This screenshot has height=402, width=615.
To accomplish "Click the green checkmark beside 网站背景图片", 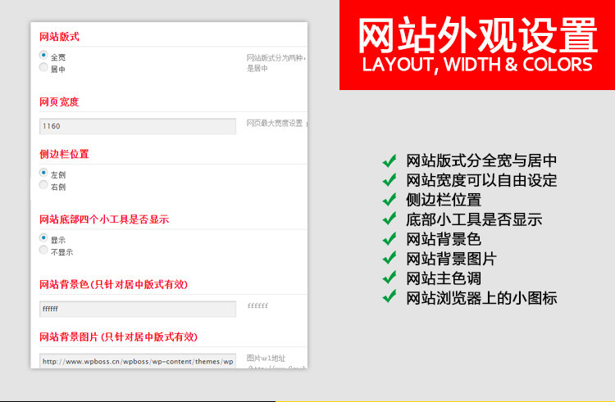I will tap(389, 258).
